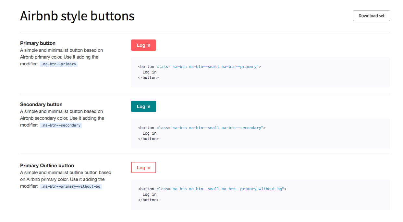Click the Secondary button description paragraph
403x222 pixels.
(62, 118)
